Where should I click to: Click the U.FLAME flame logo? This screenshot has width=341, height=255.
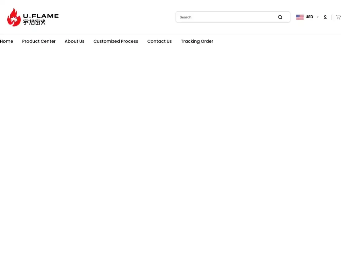[14, 17]
